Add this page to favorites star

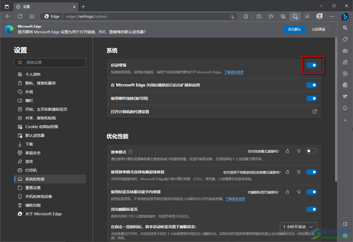[x=232, y=16]
